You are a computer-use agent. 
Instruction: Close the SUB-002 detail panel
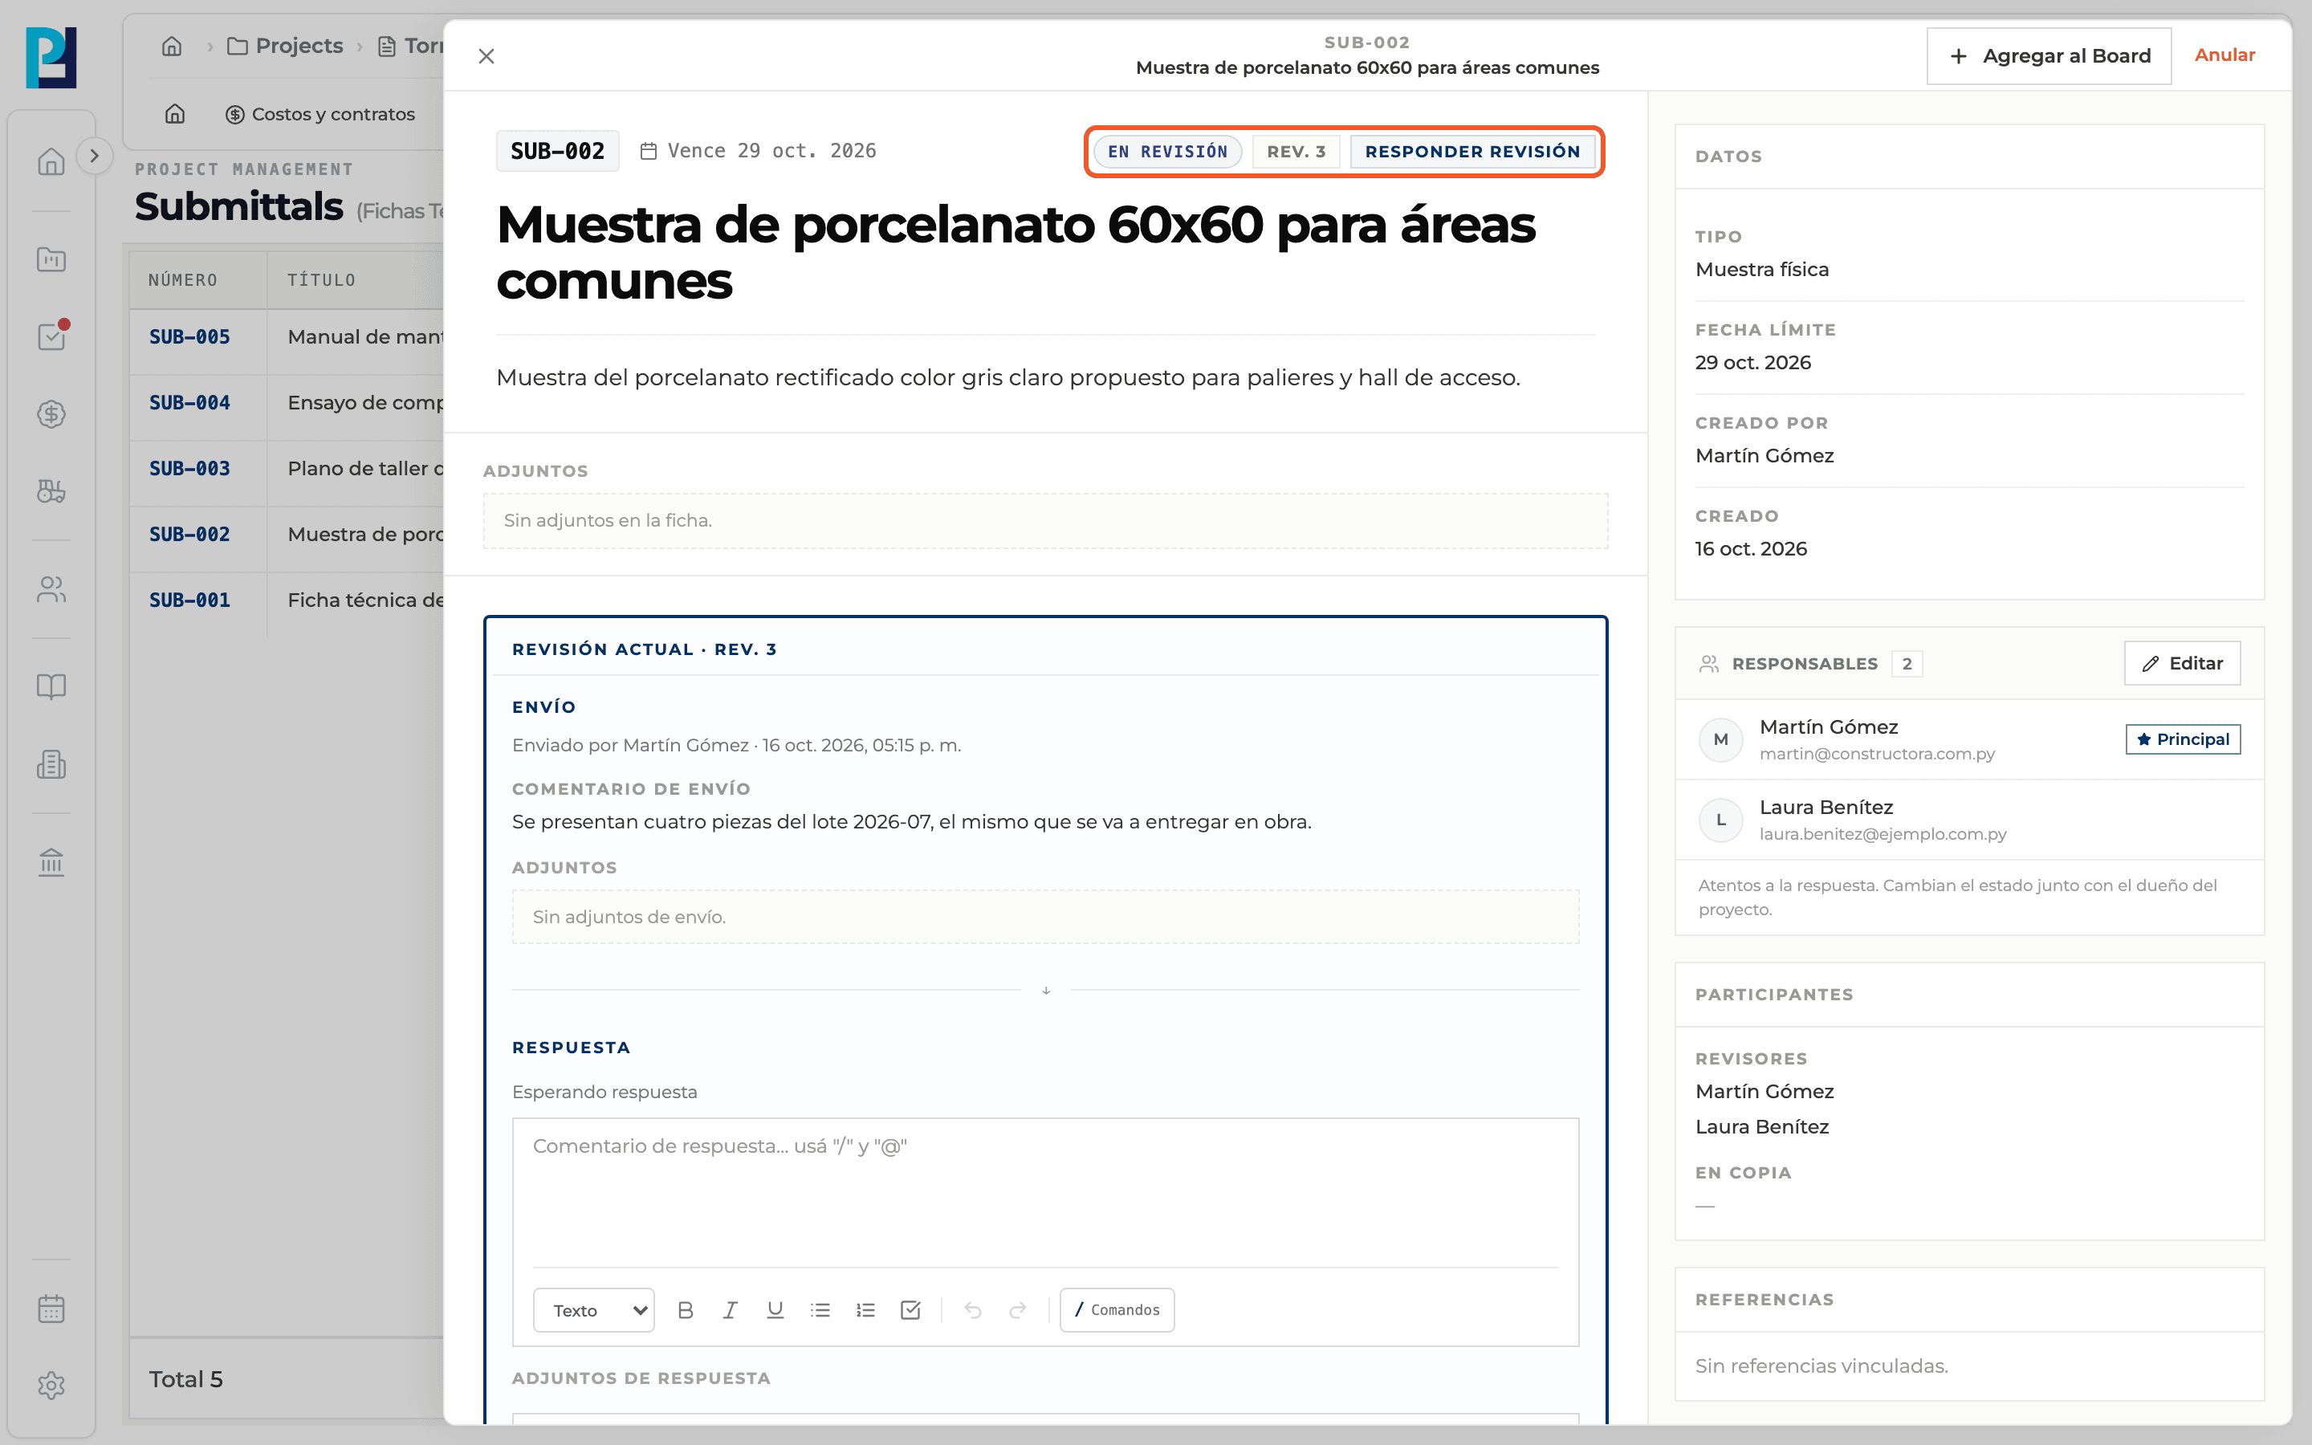(x=486, y=56)
